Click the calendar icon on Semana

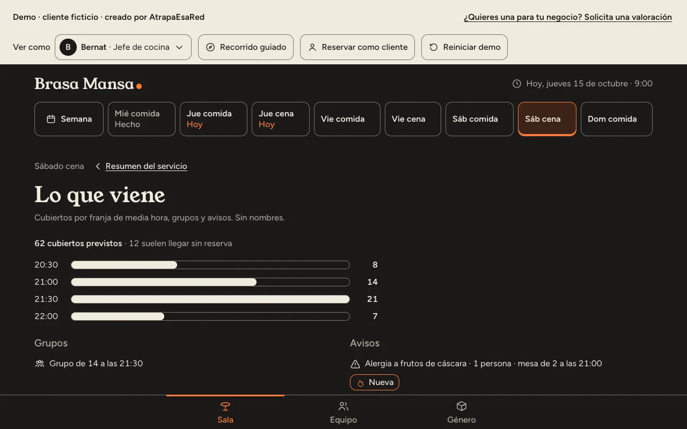pyautogui.click(x=51, y=119)
